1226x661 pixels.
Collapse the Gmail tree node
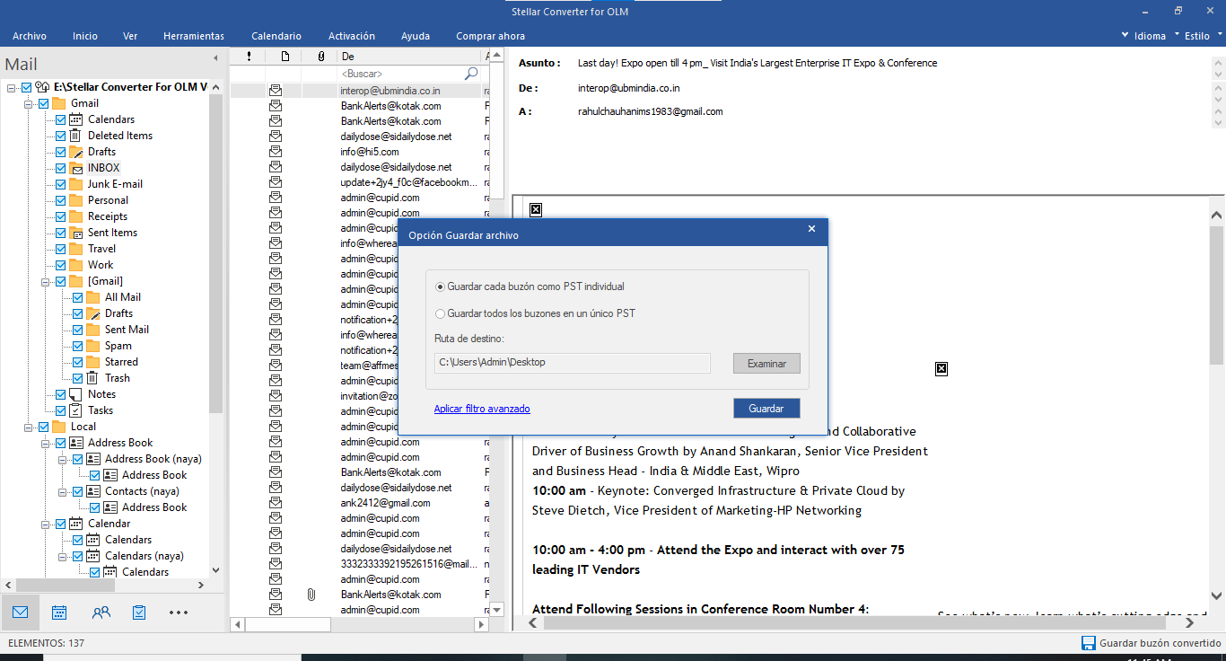click(x=29, y=104)
